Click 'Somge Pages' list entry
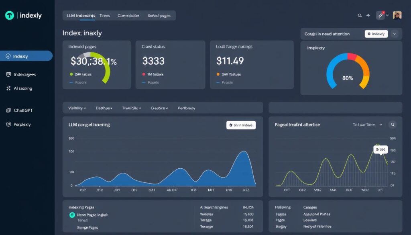411x235 pixels. (x=87, y=227)
